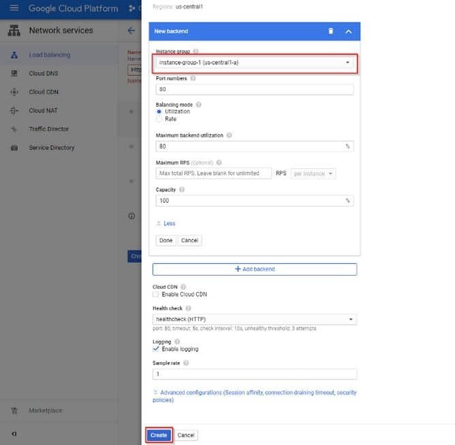Screen dimensions: 455x445
Task: Click the New backend panel title
Action: tap(171, 31)
